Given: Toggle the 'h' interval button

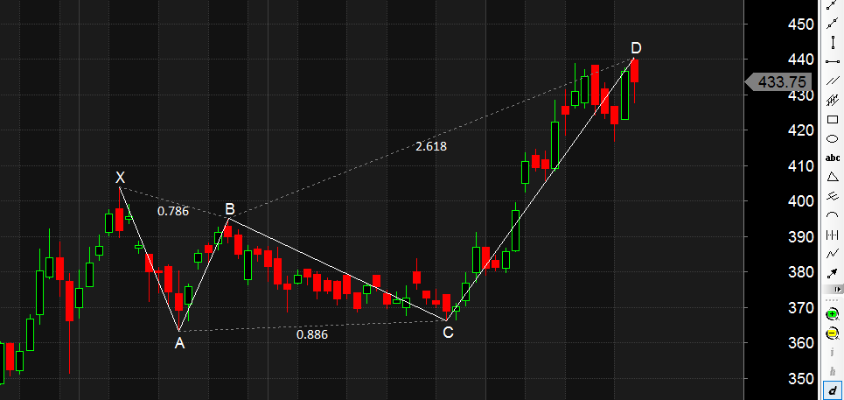Looking at the screenshot, I should [x=833, y=371].
